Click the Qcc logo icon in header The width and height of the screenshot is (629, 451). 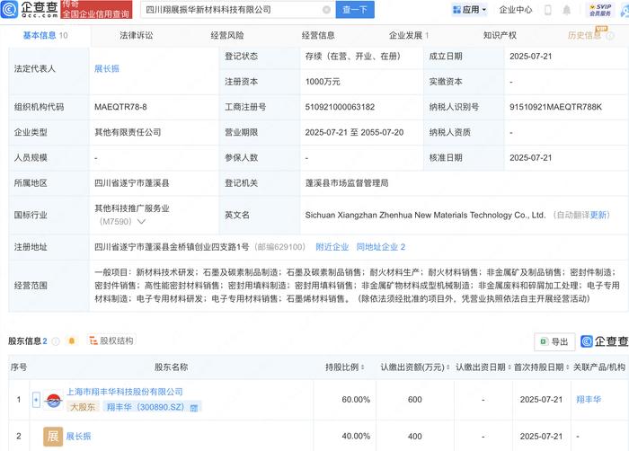pyautogui.click(x=9, y=9)
